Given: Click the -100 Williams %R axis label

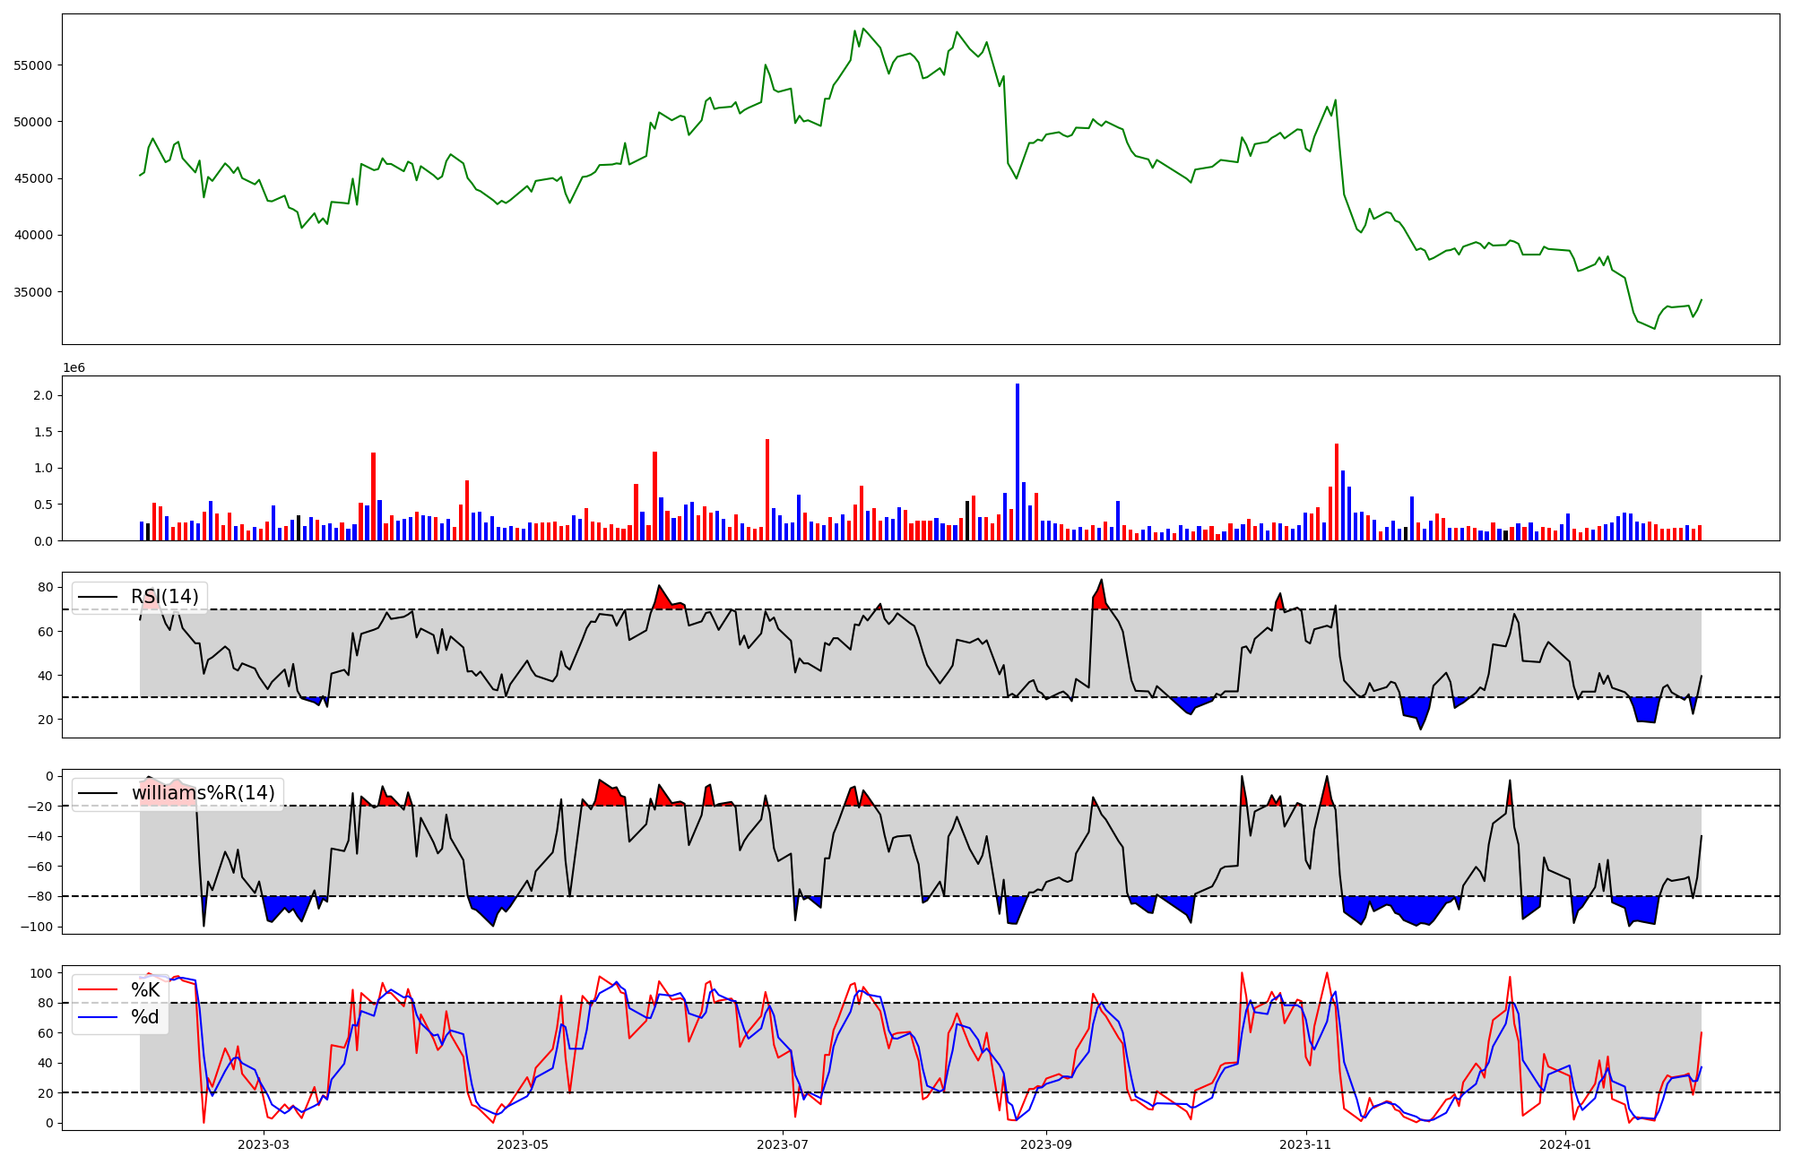Looking at the screenshot, I should [x=37, y=927].
